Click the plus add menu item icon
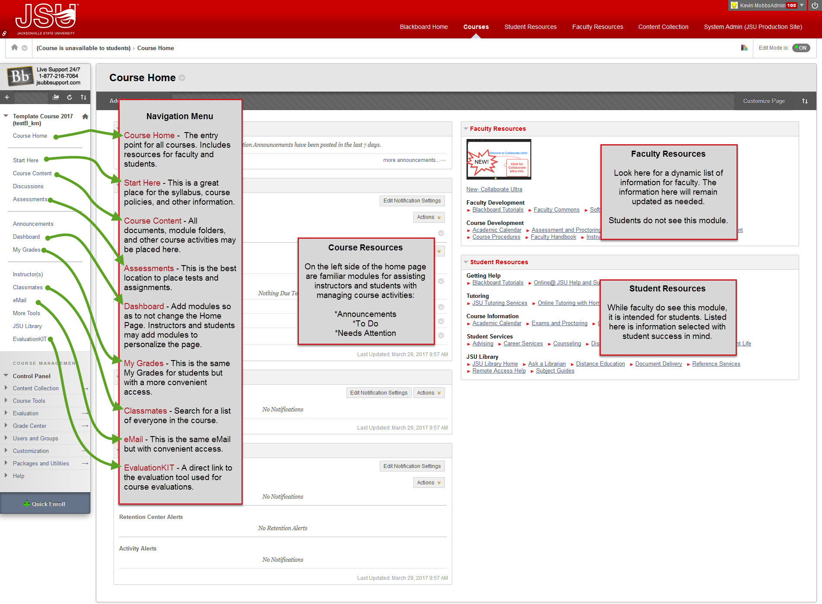The image size is (822, 604). [7, 97]
